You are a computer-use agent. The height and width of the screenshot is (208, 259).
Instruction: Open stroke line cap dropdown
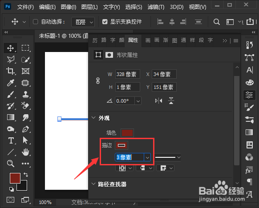coord(145,168)
